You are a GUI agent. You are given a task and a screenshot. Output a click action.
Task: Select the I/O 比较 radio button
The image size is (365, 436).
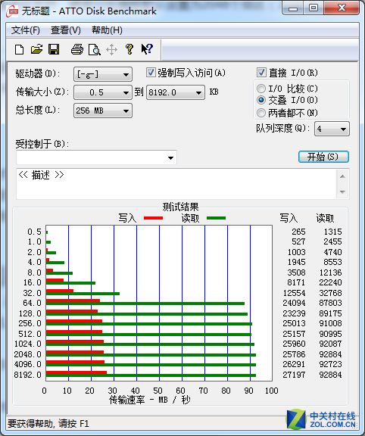(261, 89)
